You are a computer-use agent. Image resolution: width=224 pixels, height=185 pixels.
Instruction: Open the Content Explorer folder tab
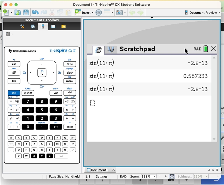click(x=64, y=26)
